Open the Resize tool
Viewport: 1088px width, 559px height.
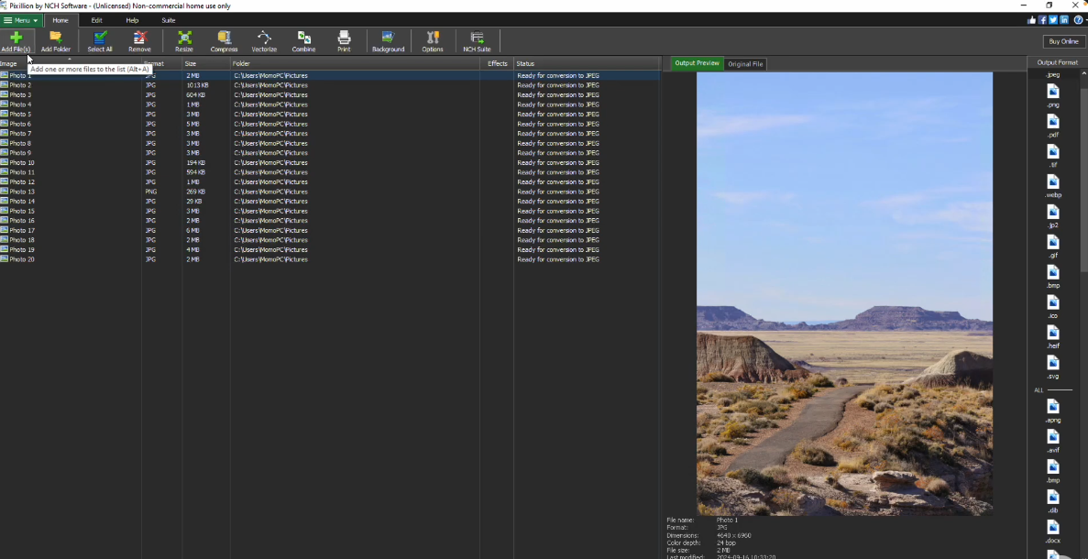pyautogui.click(x=184, y=41)
